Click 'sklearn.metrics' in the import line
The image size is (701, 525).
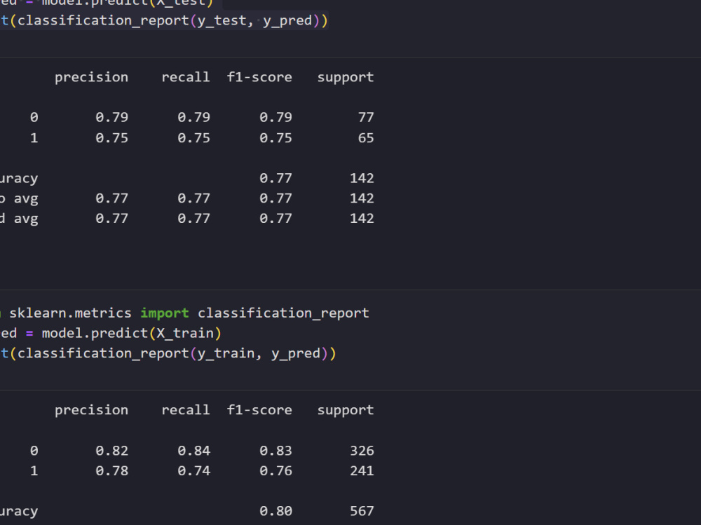pyautogui.click(x=70, y=313)
